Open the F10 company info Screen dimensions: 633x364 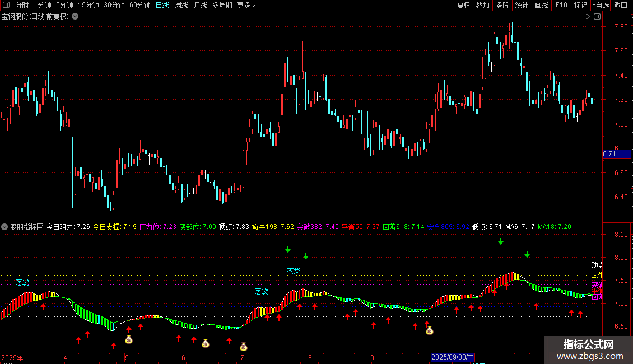(561, 5)
